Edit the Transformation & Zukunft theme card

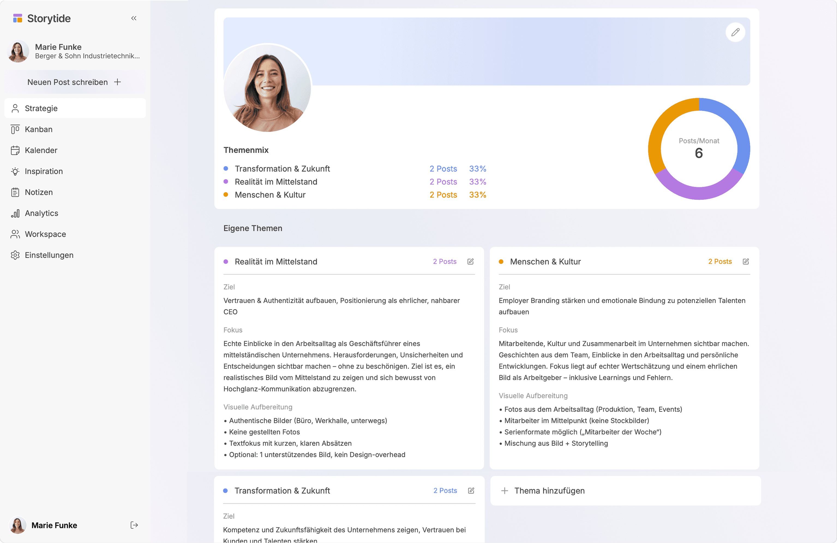coord(471,491)
